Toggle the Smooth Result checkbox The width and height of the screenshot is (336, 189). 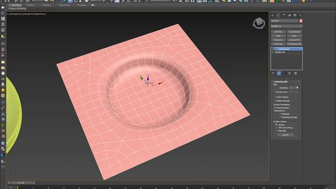click(275, 108)
